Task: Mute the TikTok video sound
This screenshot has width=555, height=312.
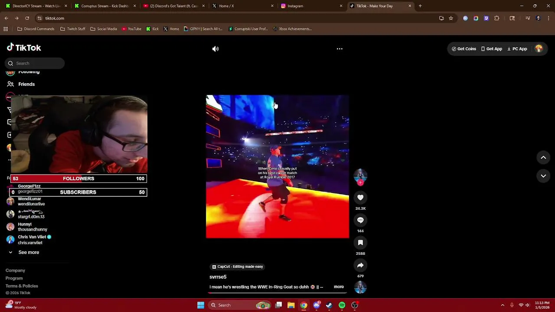Action: (215, 49)
